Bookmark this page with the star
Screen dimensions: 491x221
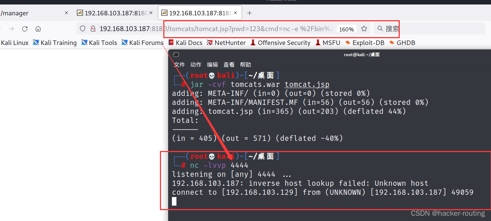click(364, 29)
